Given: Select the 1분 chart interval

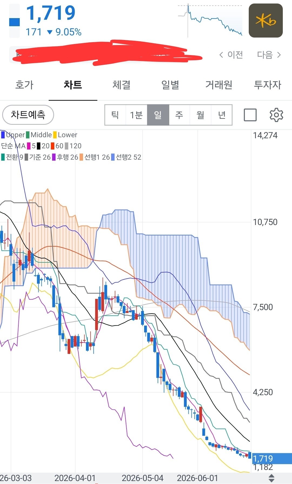Looking at the screenshot, I should (x=137, y=115).
